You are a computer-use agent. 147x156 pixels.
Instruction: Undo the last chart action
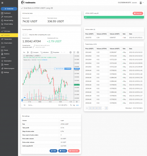(62, 52)
